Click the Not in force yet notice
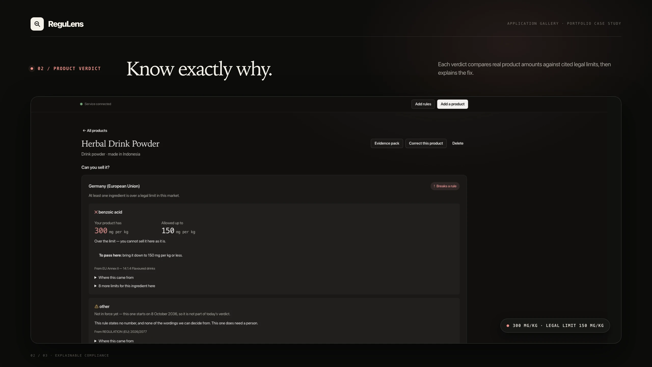Viewport: 652px width, 367px height. pos(162,314)
